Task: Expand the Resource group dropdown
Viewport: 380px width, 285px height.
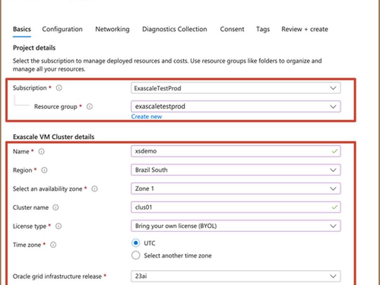Action: 236,106
